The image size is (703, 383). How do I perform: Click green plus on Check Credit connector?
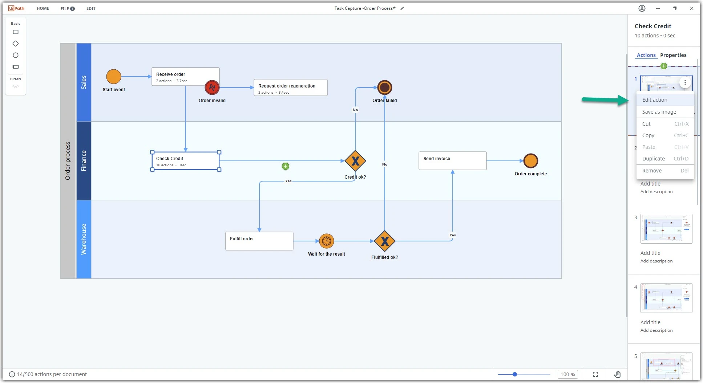coord(286,166)
